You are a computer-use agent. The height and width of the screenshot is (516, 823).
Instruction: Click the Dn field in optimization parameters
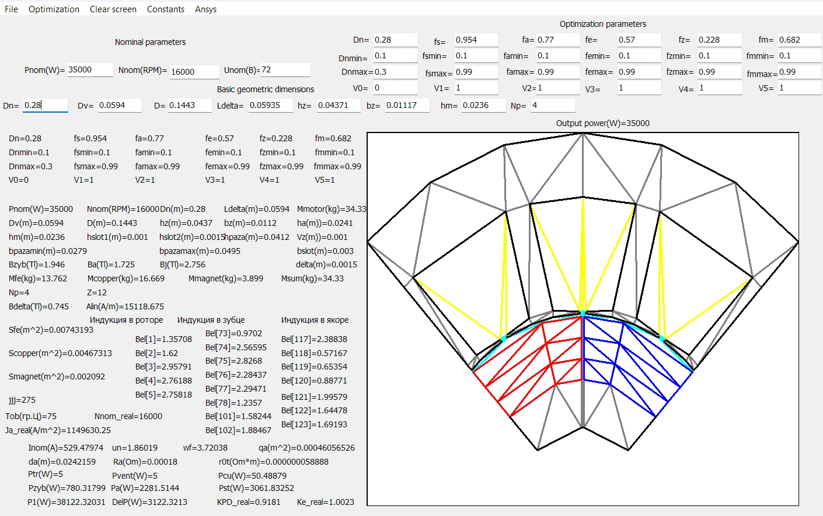pyautogui.click(x=396, y=40)
